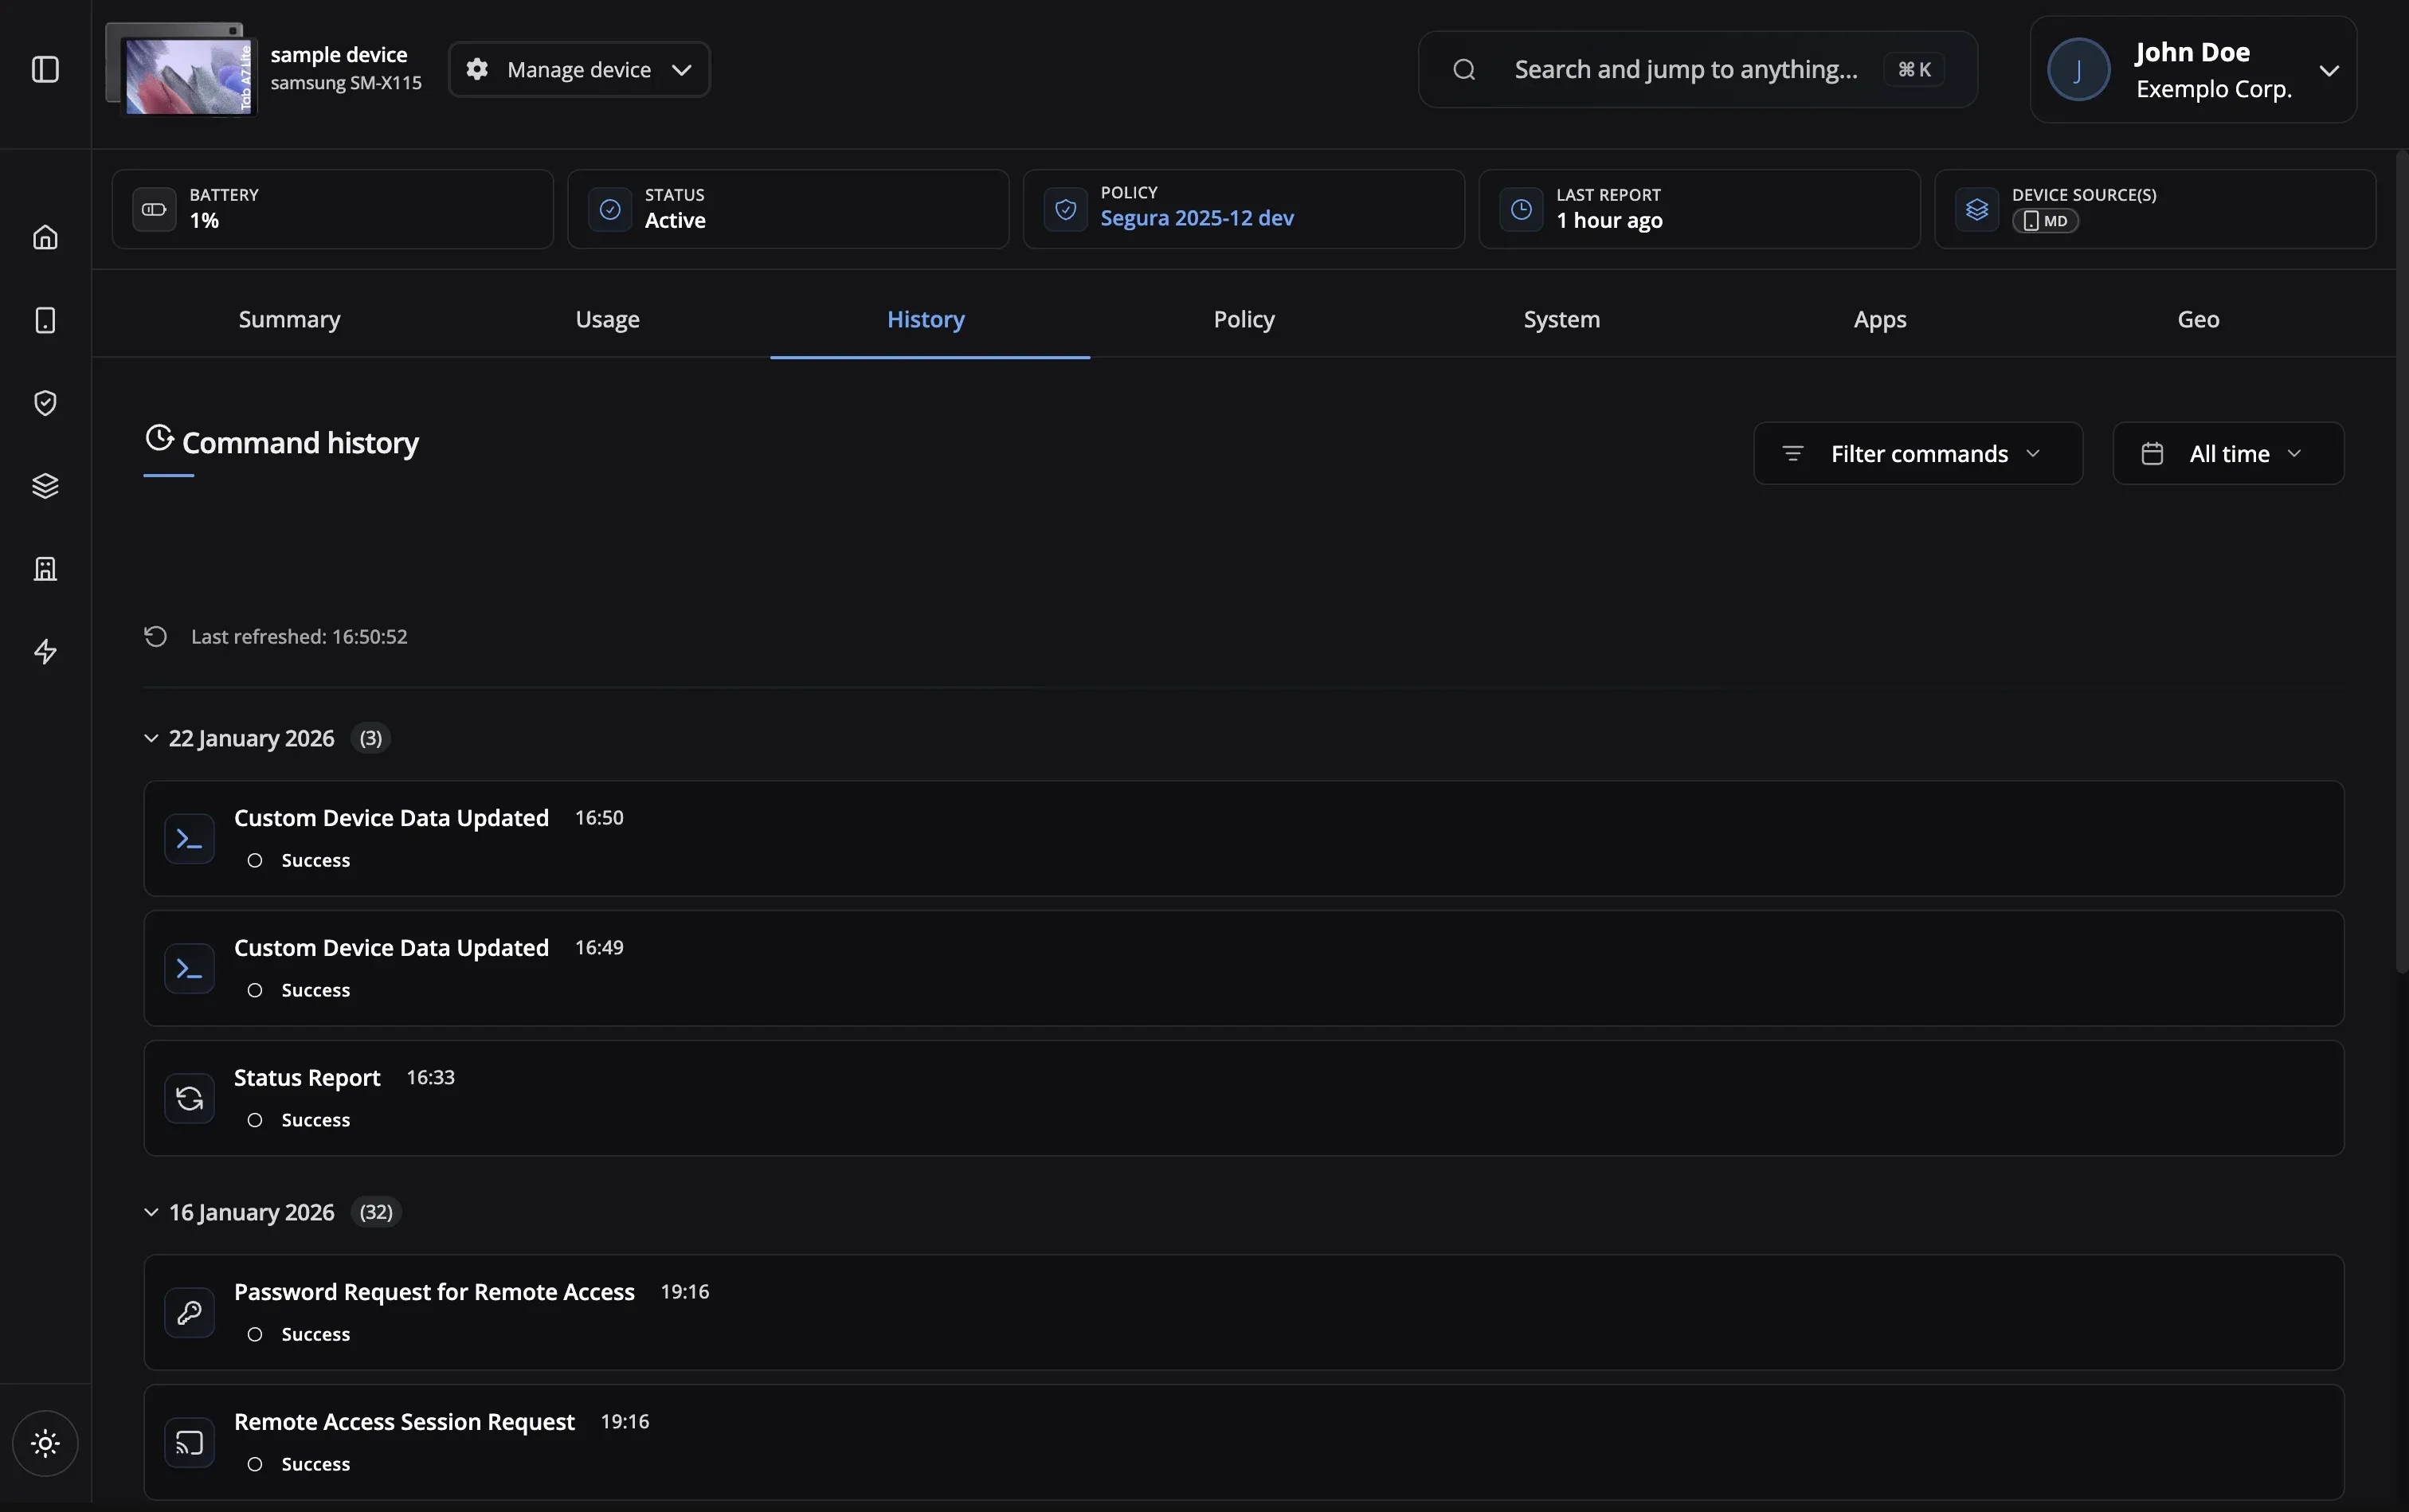
Task: Open the Segura 2025-12 dev policy link
Action: (1196, 218)
